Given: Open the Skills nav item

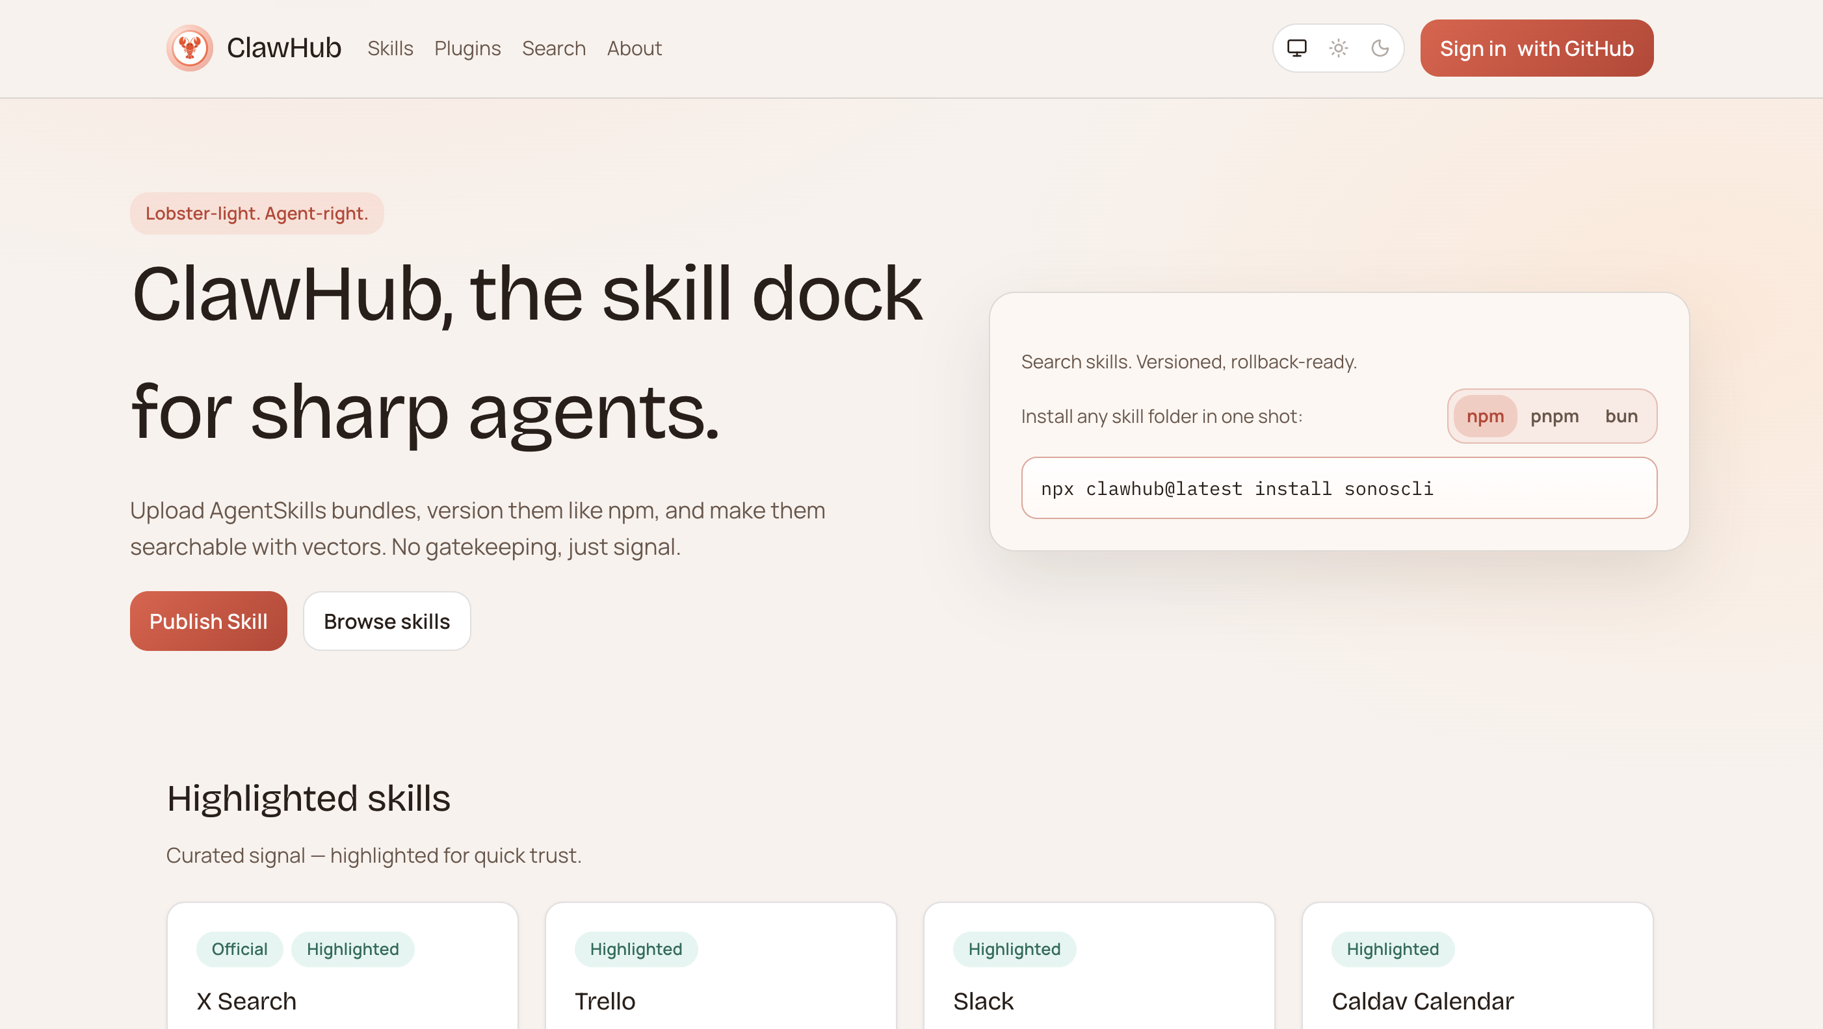Looking at the screenshot, I should pos(390,48).
